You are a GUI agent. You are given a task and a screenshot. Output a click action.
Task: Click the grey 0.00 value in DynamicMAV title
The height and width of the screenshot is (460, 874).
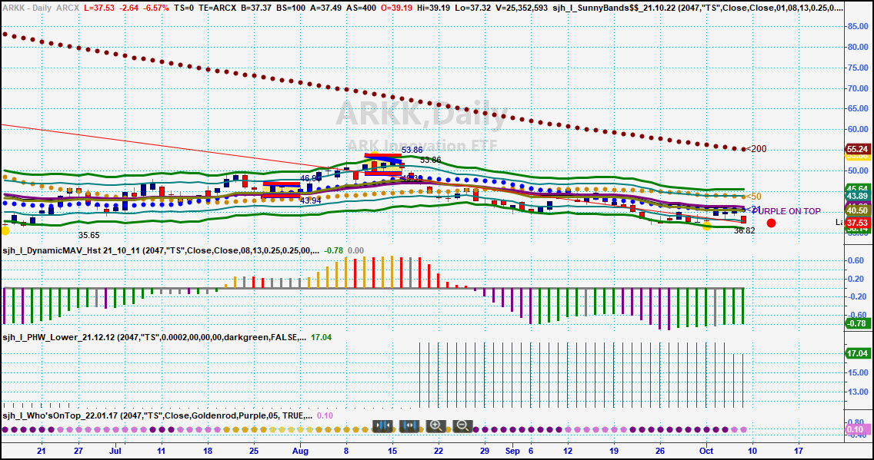click(x=355, y=250)
